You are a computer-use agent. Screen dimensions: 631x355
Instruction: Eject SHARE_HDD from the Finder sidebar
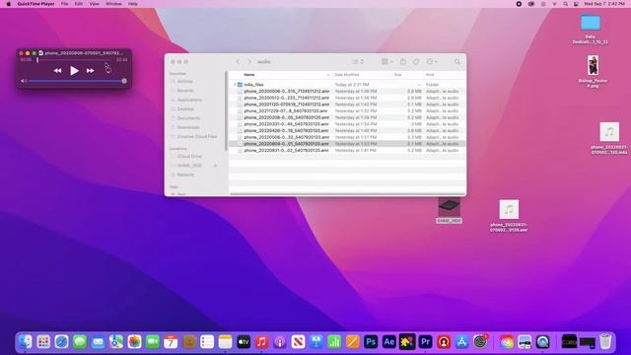pos(215,166)
